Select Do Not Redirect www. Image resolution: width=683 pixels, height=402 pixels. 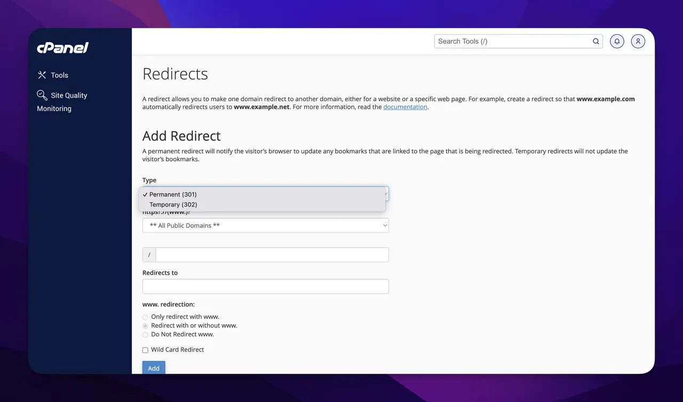coord(145,335)
